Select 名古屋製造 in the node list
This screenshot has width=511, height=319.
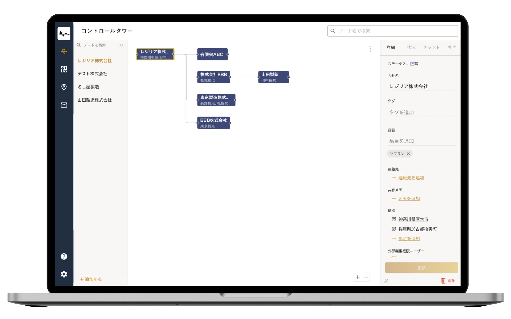88,87
